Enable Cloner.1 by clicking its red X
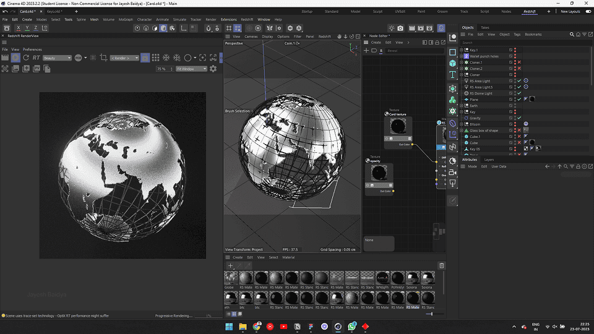 (519, 62)
